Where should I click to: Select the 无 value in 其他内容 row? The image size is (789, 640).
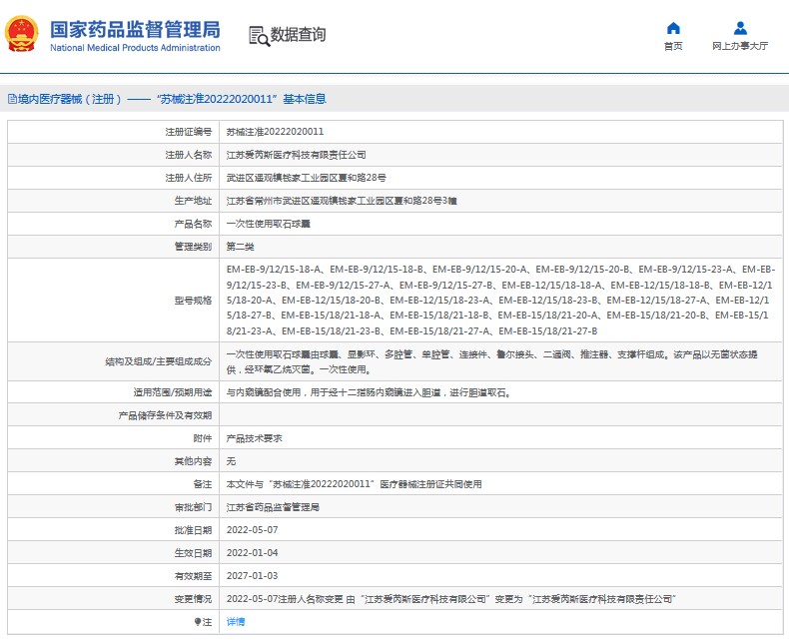coord(231,461)
